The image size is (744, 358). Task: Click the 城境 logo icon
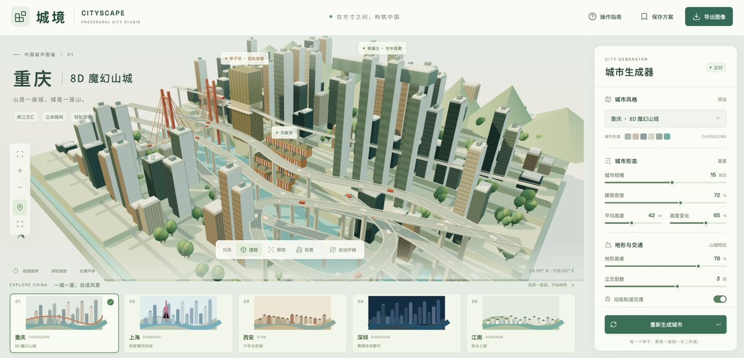point(20,17)
